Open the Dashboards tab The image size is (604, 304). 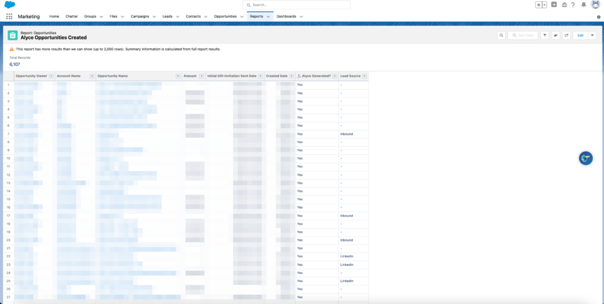click(286, 16)
